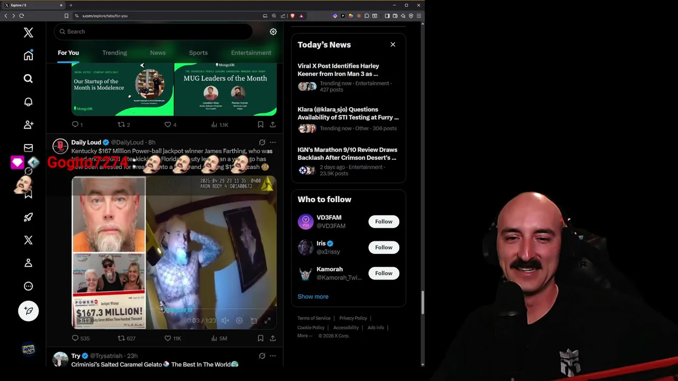Open the Klara STI Testing news item
The width and height of the screenshot is (678, 381).
click(349, 120)
